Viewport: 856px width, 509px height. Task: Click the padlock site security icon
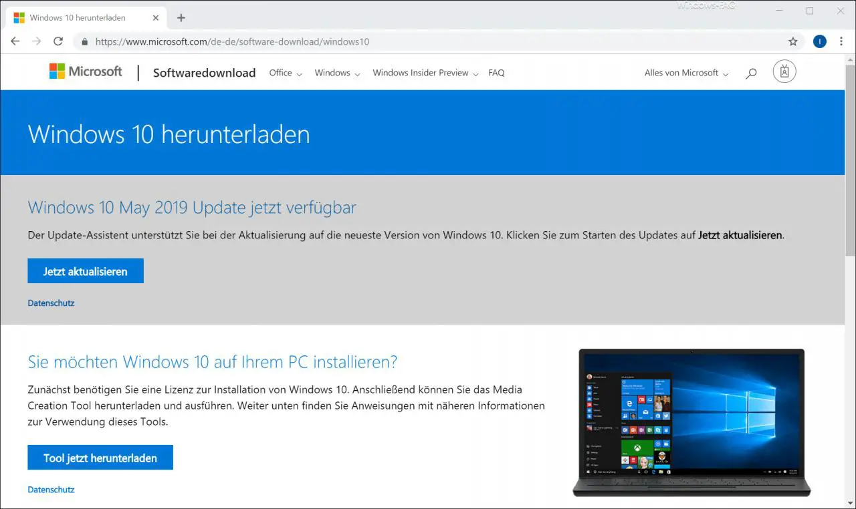pos(84,41)
